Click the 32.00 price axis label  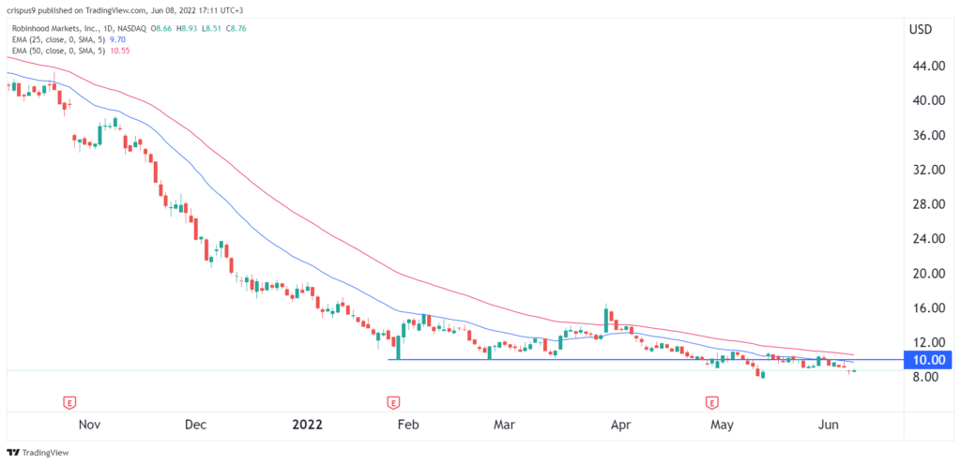pos(930,170)
